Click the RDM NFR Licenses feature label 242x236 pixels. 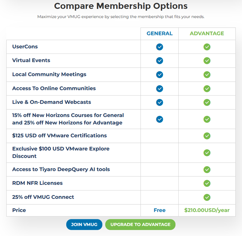click(x=37, y=183)
